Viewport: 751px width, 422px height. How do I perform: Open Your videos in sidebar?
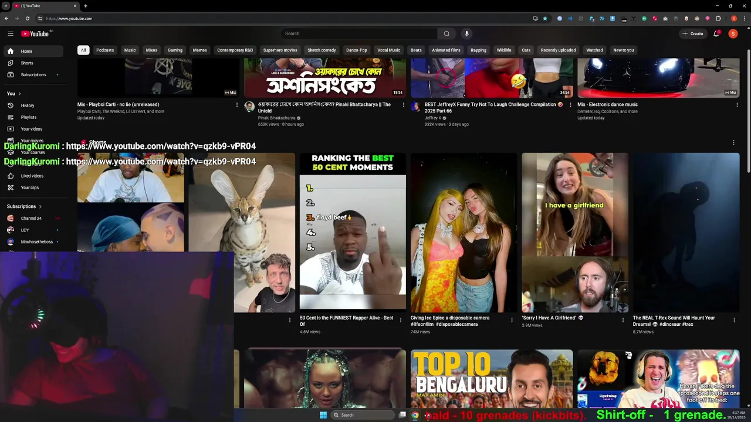(x=32, y=129)
